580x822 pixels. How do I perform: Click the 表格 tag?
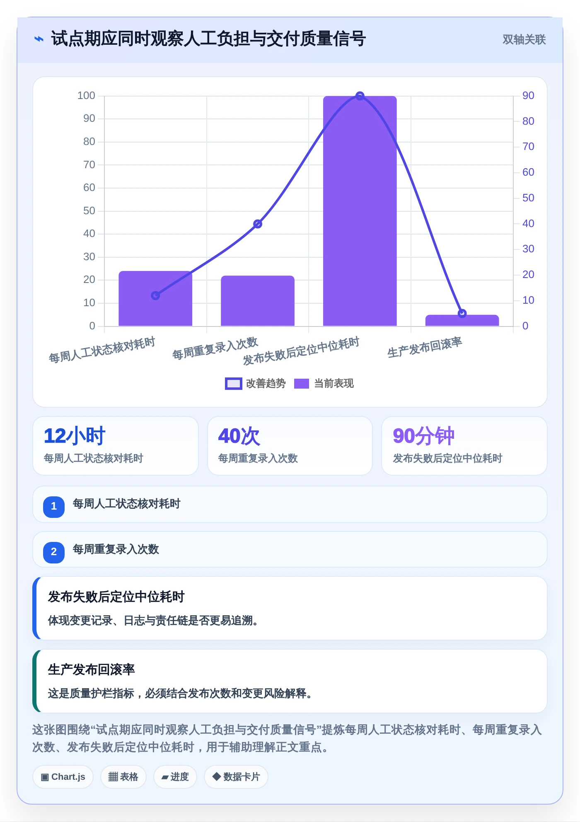pos(123,777)
